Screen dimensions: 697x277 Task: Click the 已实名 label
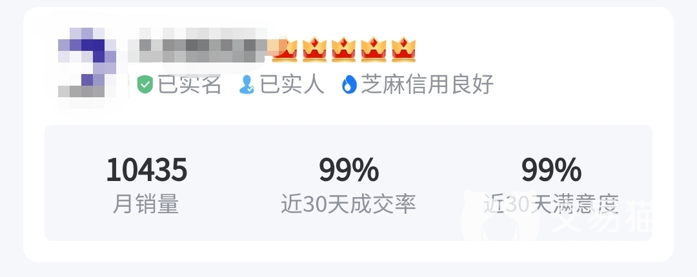[x=189, y=84]
